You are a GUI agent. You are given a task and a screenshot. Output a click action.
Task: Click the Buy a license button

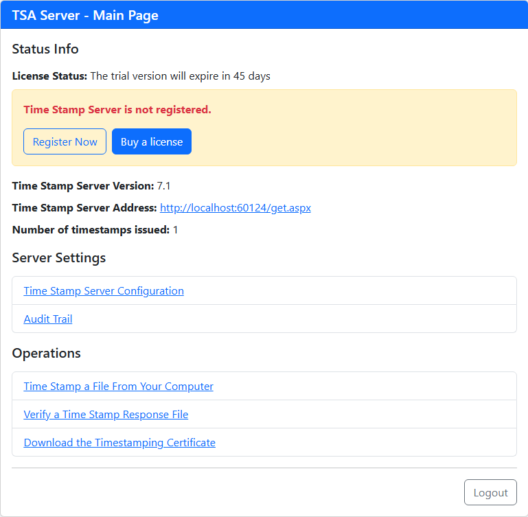[x=152, y=141]
